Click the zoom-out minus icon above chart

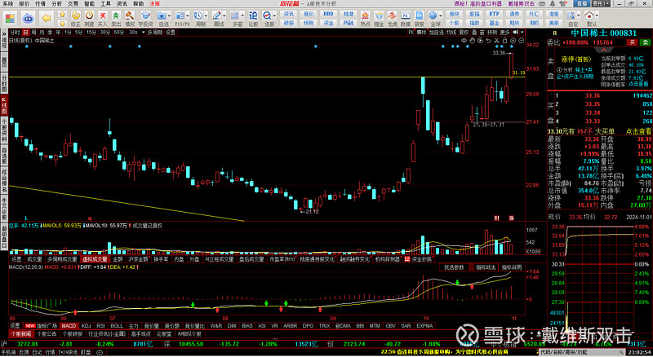521,41
